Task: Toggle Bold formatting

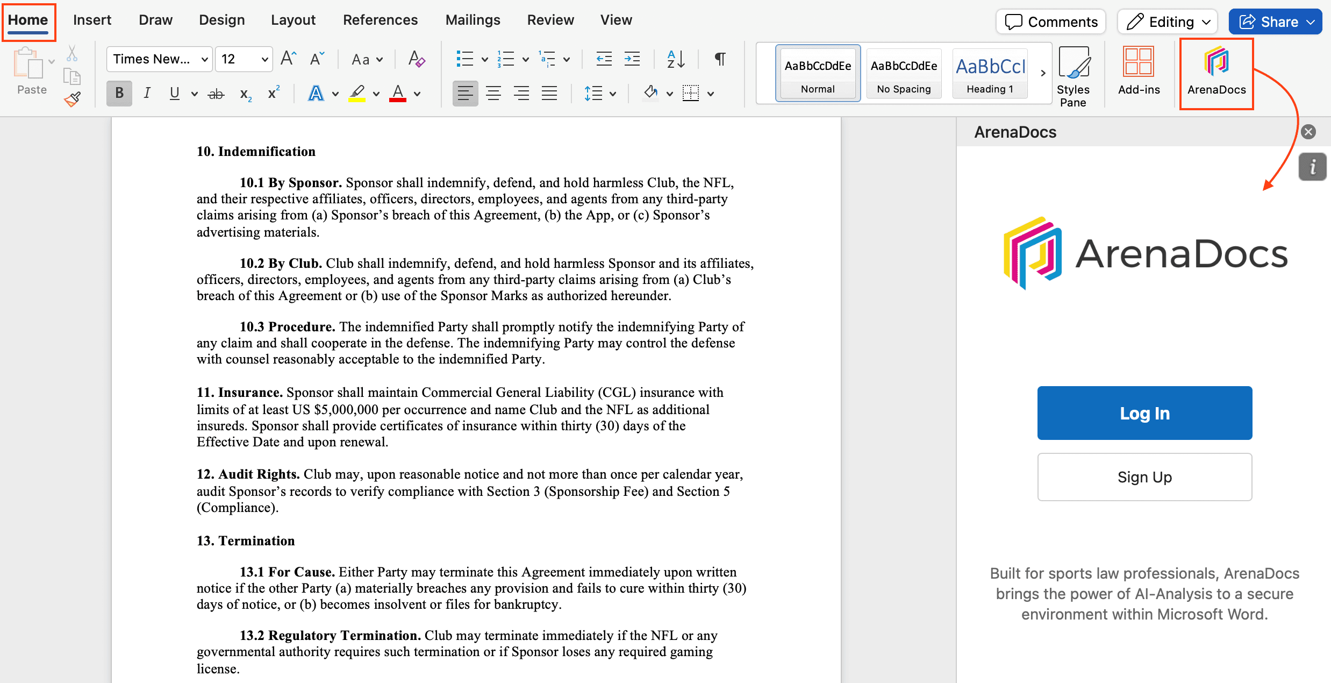Action: point(119,94)
